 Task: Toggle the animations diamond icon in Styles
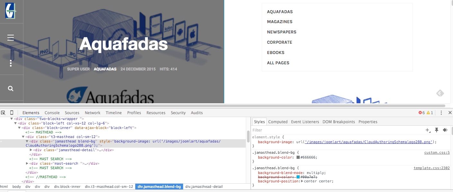click(x=445, y=130)
